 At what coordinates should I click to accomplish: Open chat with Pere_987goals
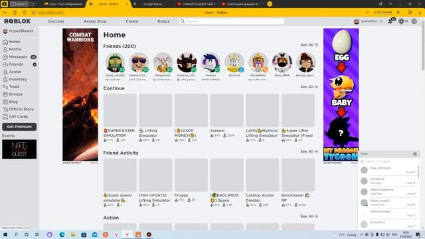[388, 170]
